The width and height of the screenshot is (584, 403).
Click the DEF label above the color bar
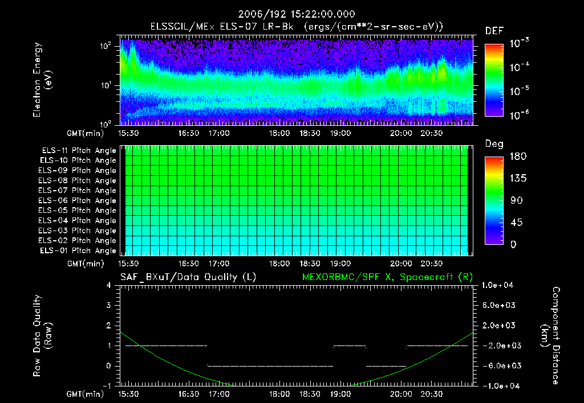[x=494, y=31]
